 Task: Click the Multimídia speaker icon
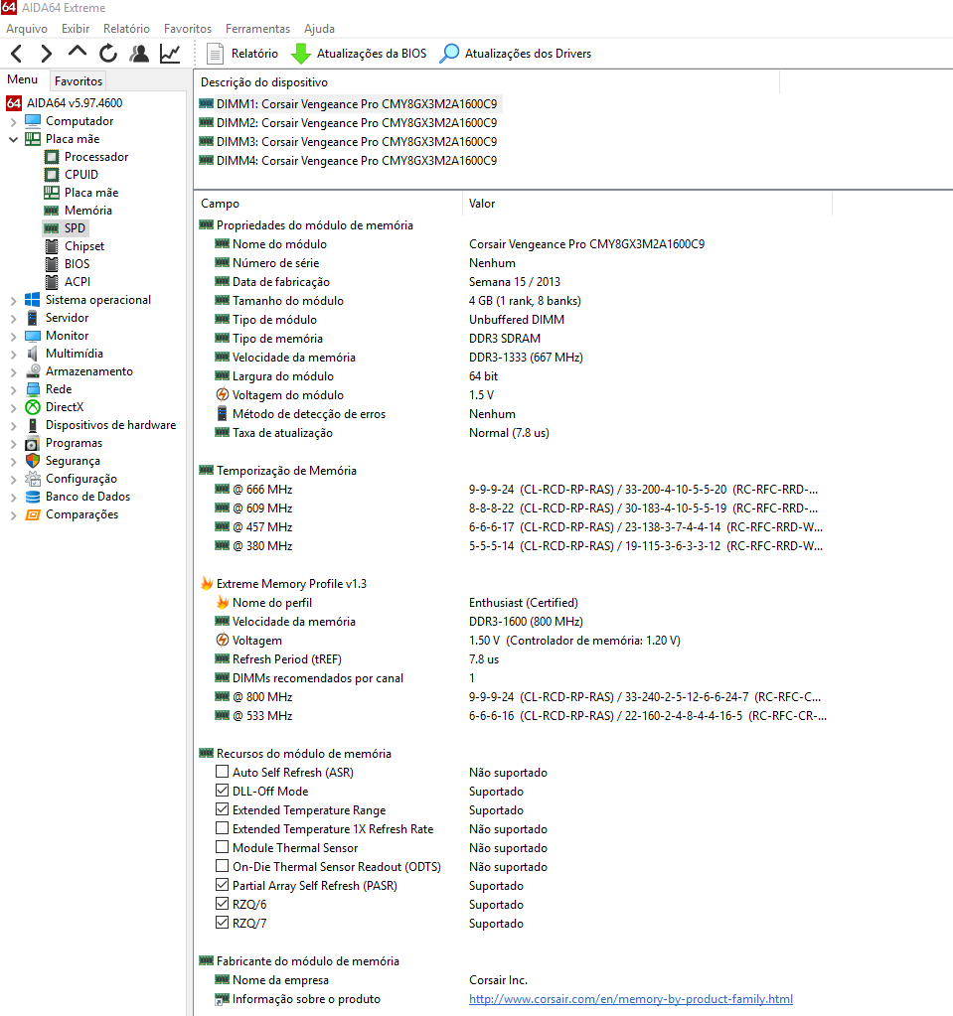pyautogui.click(x=33, y=354)
